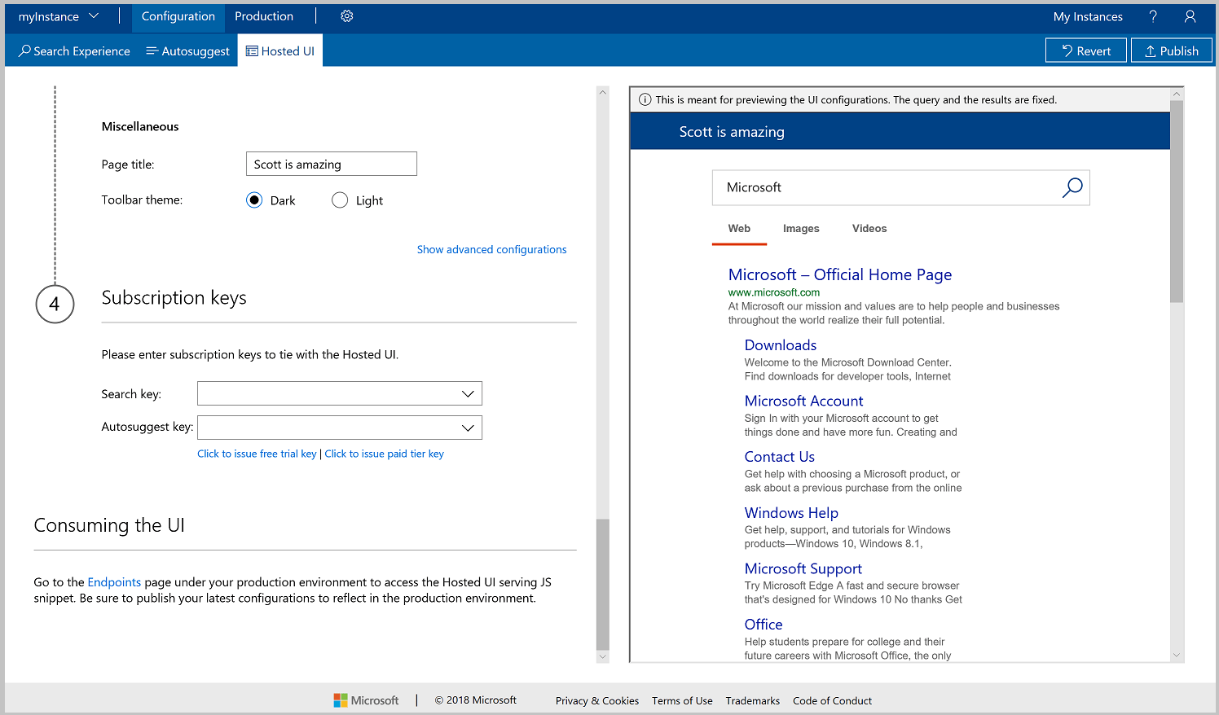This screenshot has width=1219, height=715.
Task: Click the Microsoft logo in the footer
Action: click(366, 700)
